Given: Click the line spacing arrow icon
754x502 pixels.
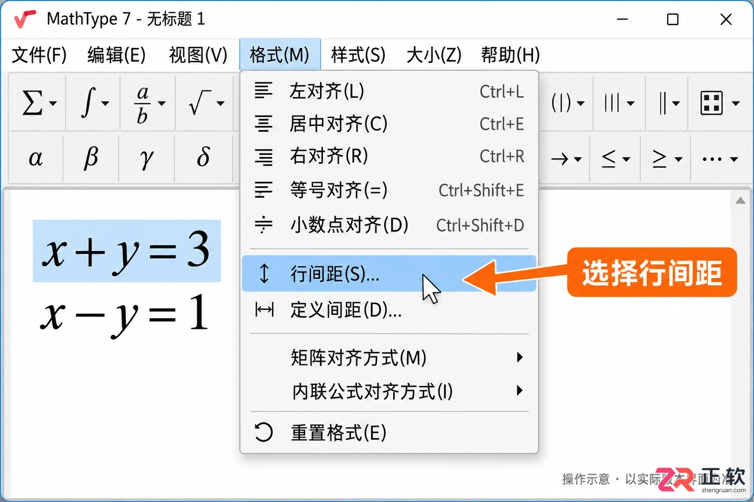Looking at the screenshot, I should coord(264,273).
